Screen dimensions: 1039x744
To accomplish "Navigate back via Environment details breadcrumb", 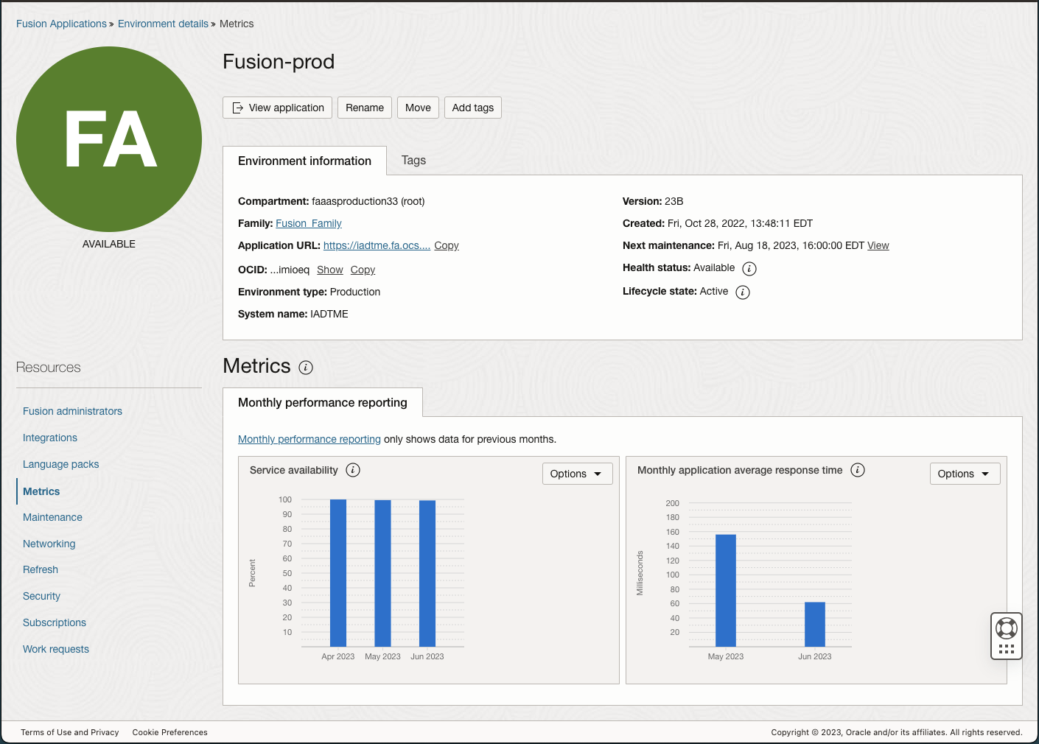I will 163,24.
